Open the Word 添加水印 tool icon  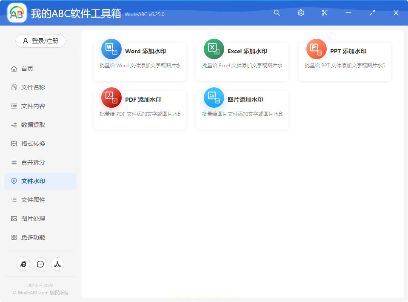click(x=111, y=49)
